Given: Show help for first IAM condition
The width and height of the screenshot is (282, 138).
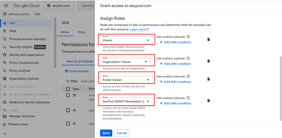Looking at the screenshot, I should 188,37.
